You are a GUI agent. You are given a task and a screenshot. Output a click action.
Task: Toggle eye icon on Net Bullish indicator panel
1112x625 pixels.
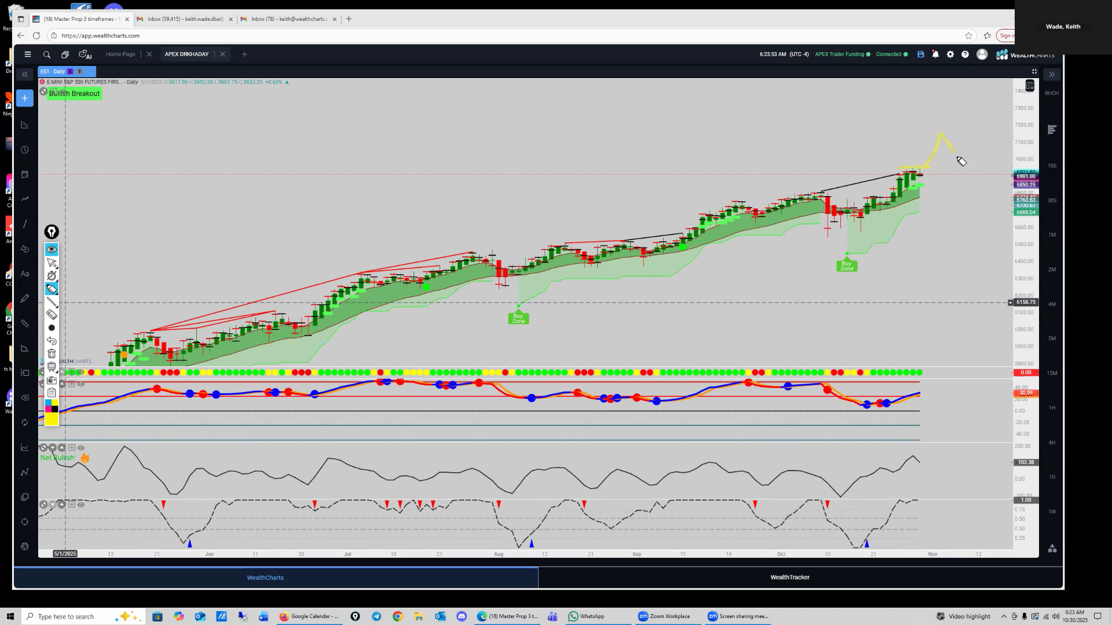(81, 448)
